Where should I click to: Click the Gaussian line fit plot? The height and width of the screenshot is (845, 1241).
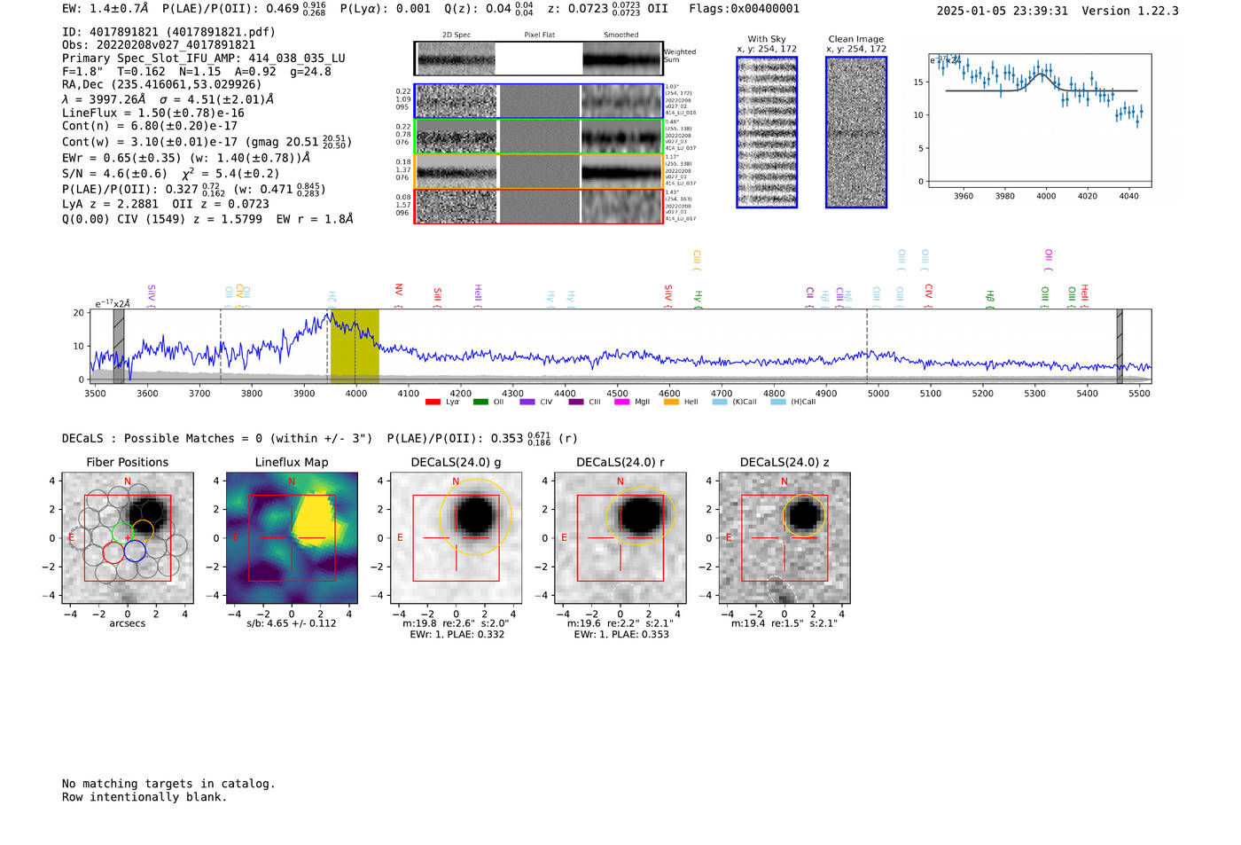pos(1039,121)
